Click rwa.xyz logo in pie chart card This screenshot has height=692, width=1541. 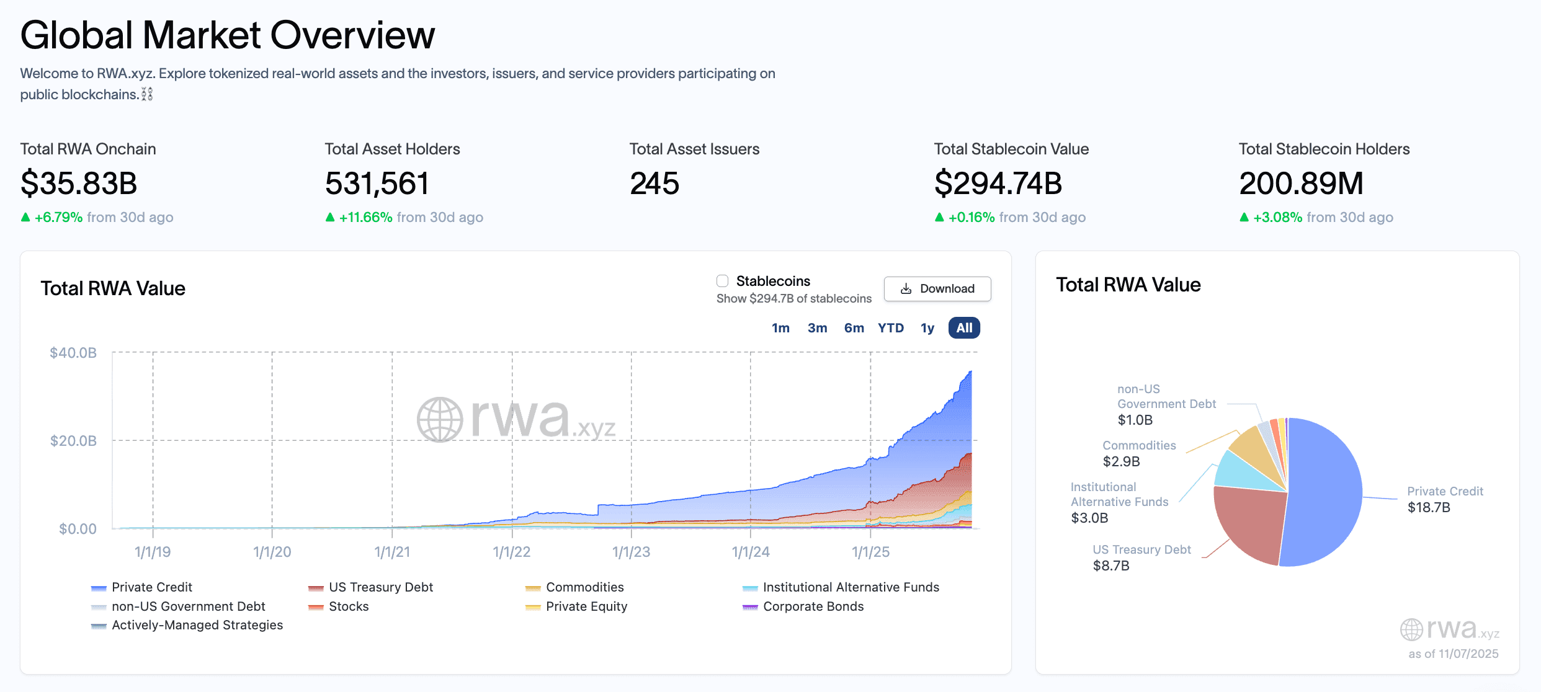click(x=1449, y=629)
